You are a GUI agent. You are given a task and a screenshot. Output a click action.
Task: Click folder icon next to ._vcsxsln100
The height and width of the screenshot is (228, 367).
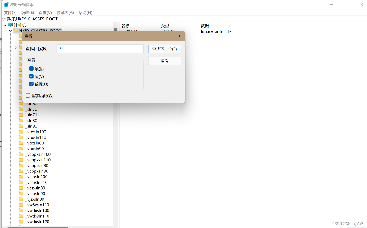tap(21, 177)
